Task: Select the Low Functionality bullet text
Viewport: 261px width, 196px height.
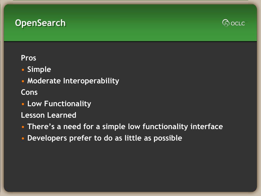Action: pyautogui.click(x=59, y=104)
